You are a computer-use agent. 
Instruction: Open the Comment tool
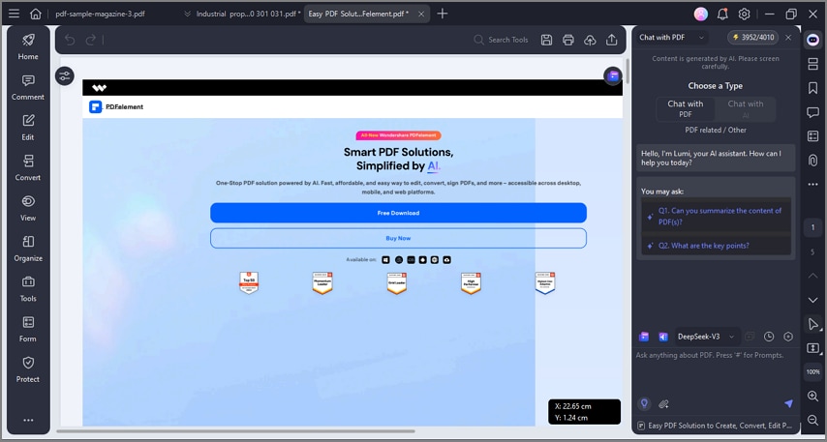coord(28,87)
